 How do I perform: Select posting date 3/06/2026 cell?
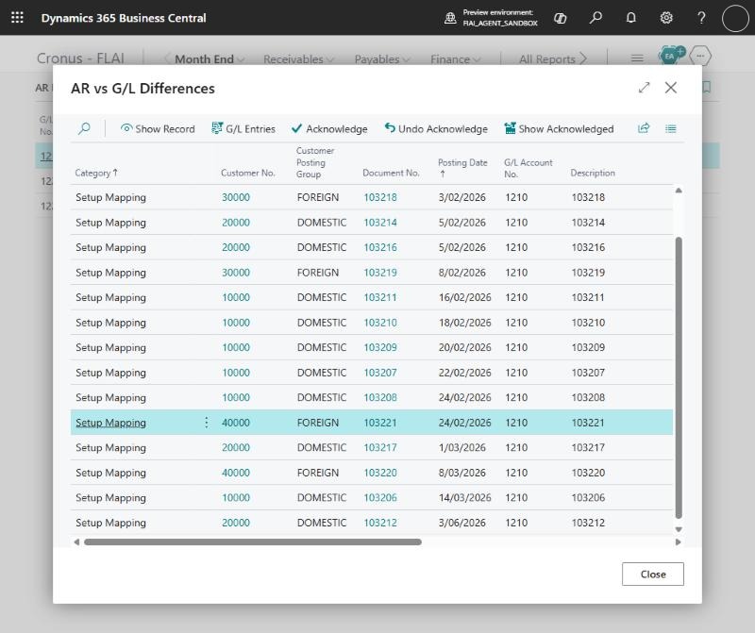pyautogui.click(x=461, y=523)
